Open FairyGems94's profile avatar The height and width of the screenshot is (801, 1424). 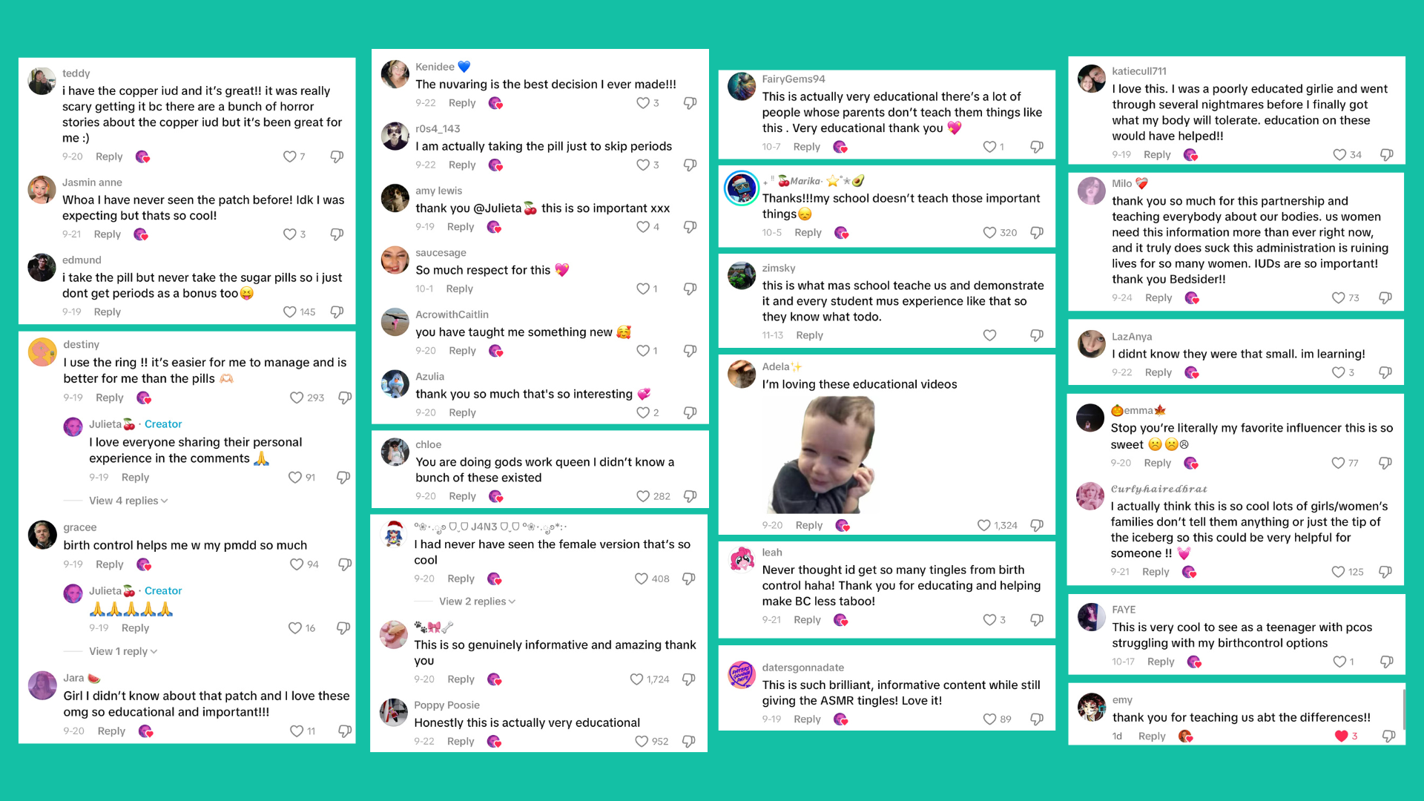(742, 87)
